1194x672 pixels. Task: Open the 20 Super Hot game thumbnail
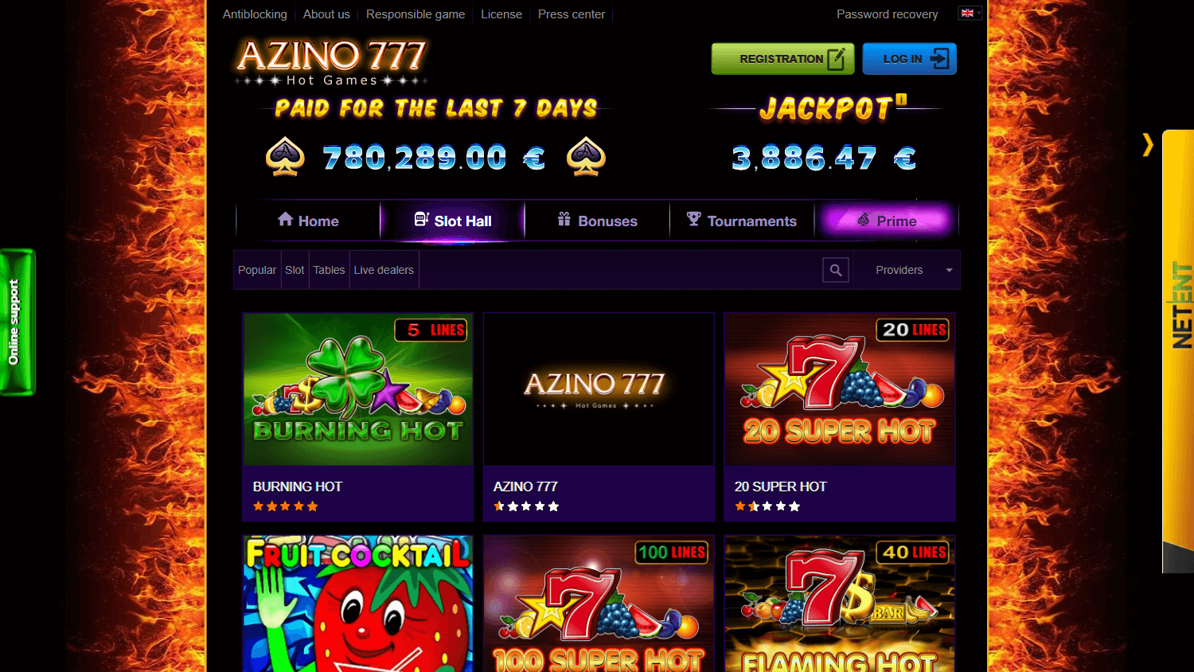pyautogui.click(x=840, y=389)
